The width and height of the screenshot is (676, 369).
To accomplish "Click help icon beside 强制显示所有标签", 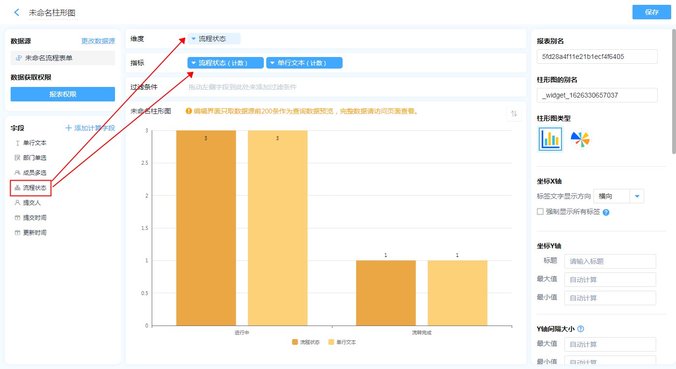I will (606, 212).
